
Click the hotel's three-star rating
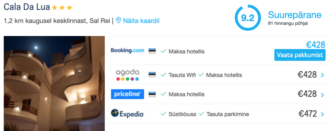tap(62, 7)
